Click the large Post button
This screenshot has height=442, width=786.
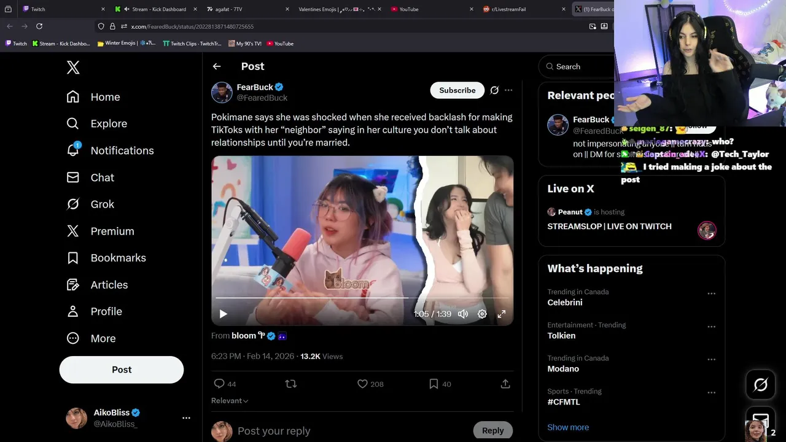[x=122, y=370]
